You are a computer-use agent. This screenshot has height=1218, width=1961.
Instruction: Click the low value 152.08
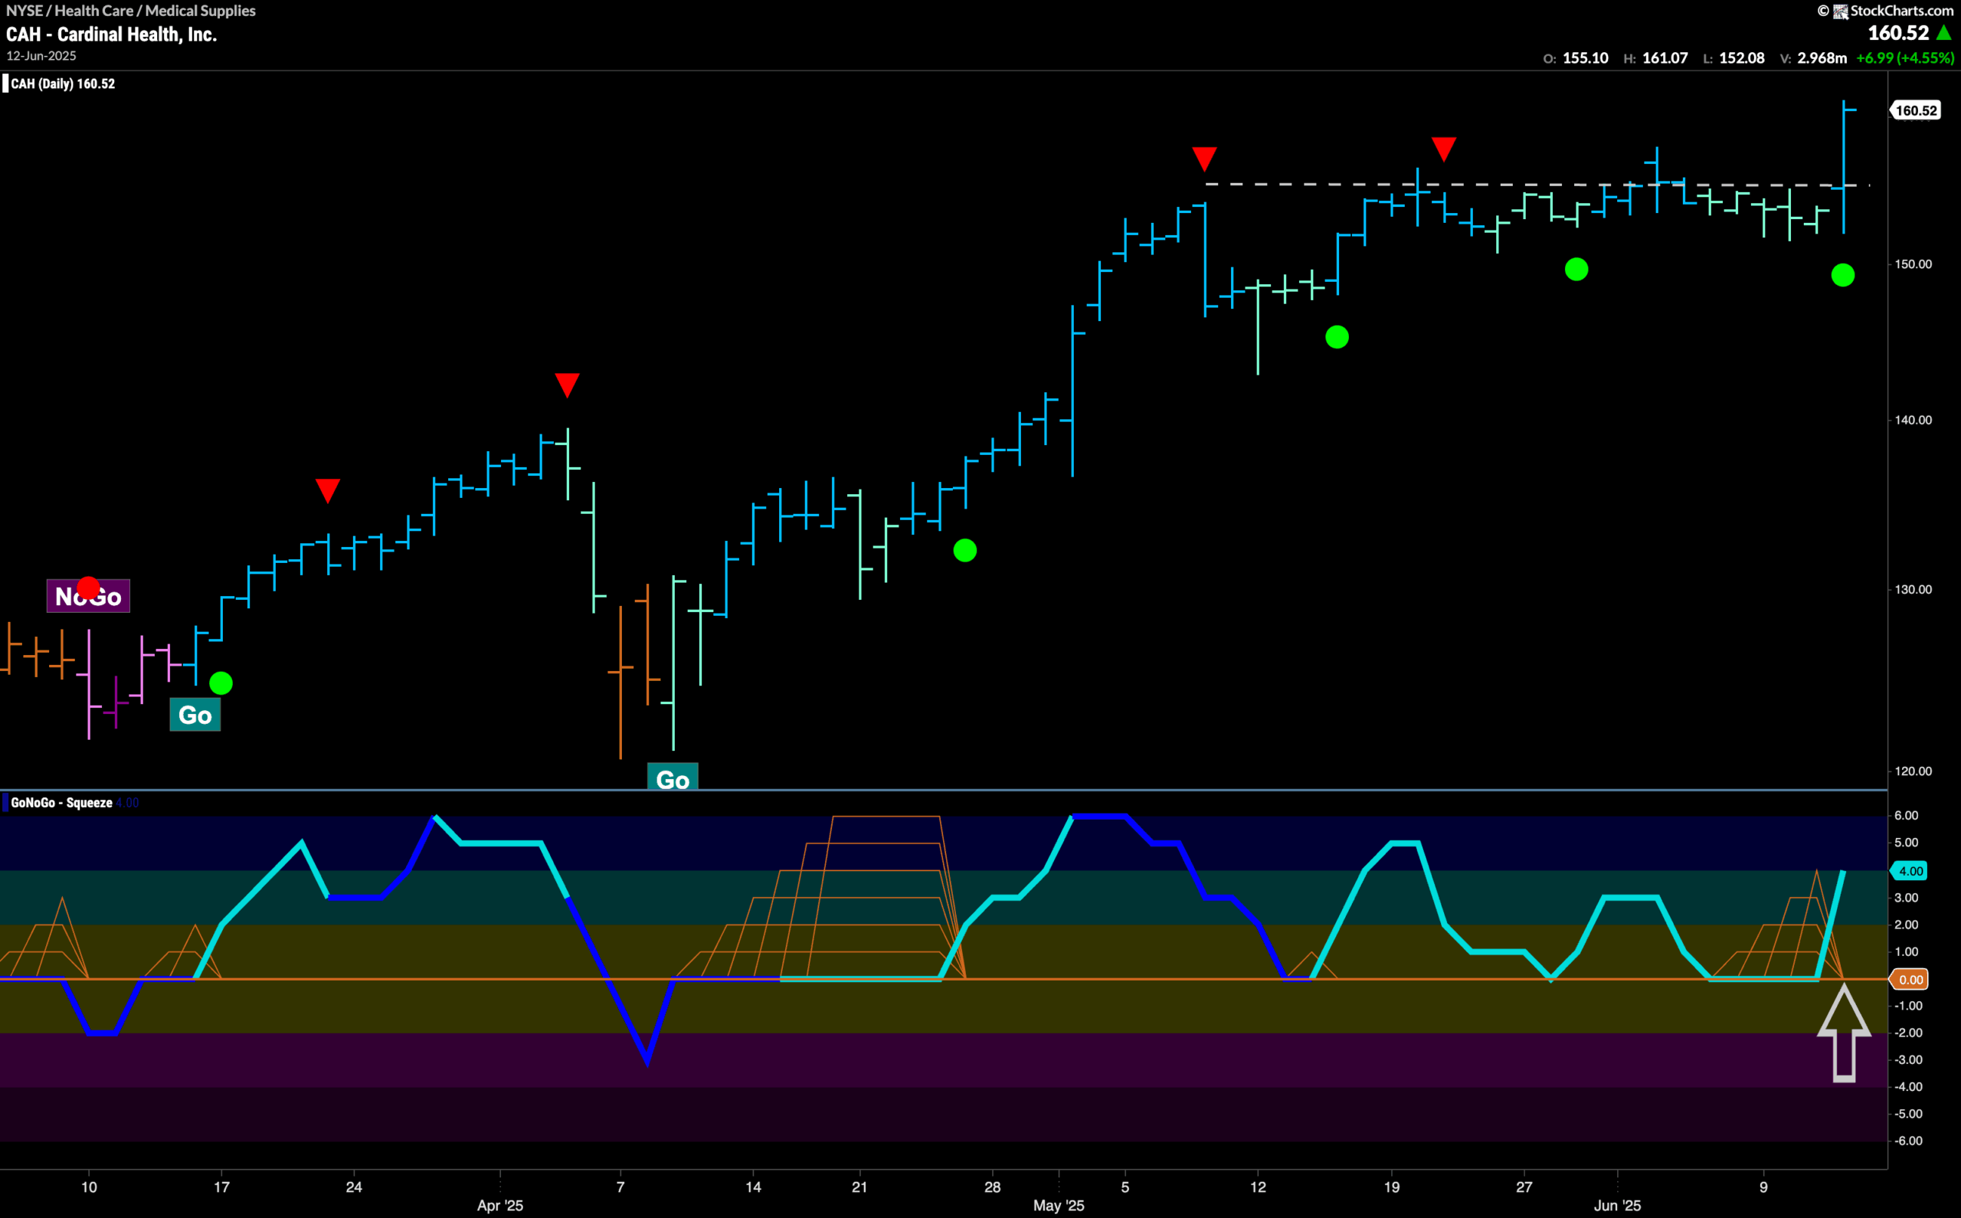(x=1741, y=58)
